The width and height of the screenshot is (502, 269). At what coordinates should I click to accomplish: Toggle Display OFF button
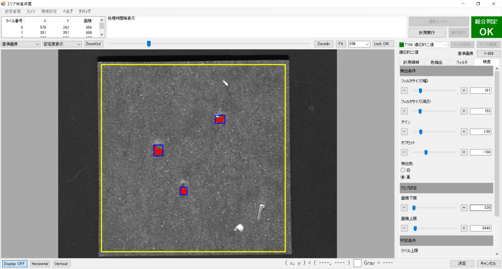[x=15, y=264]
